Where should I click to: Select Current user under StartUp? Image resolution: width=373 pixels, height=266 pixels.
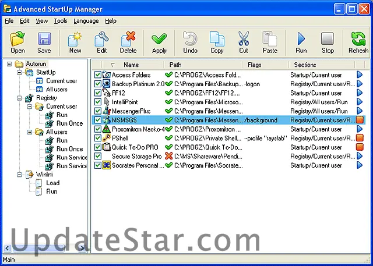pos(62,81)
